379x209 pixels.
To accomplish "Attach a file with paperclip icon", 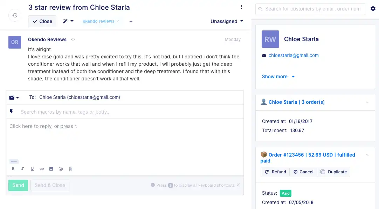I will click(x=70, y=169).
